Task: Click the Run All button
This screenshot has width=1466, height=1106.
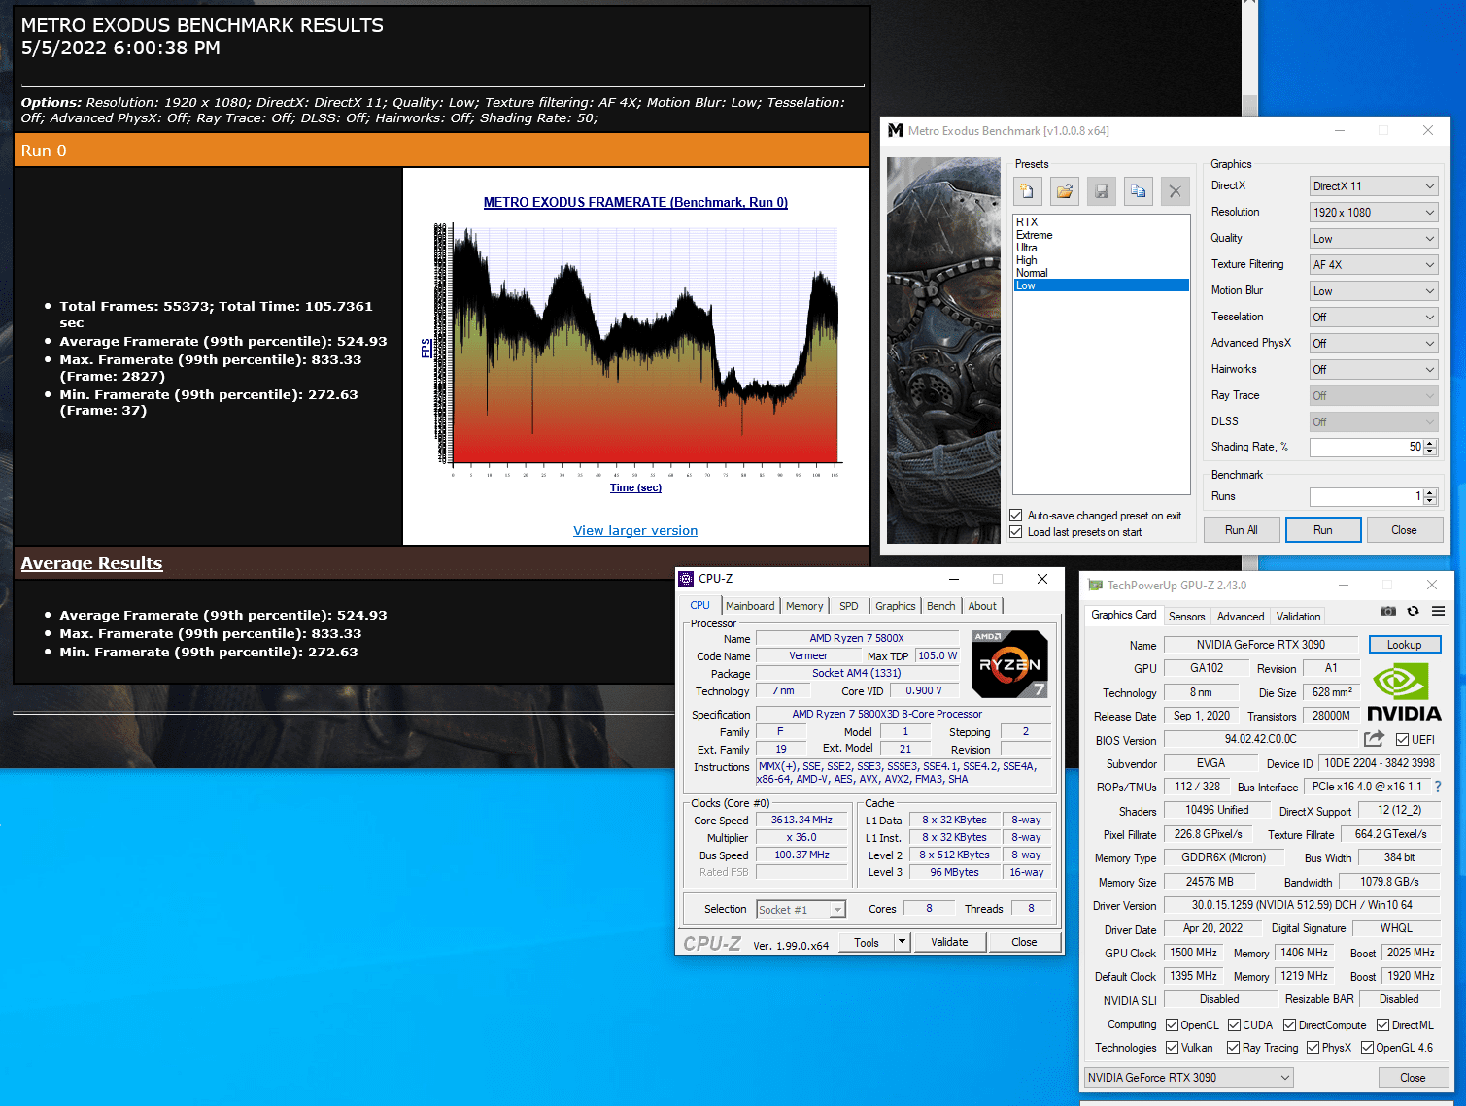Action: pos(1241,530)
